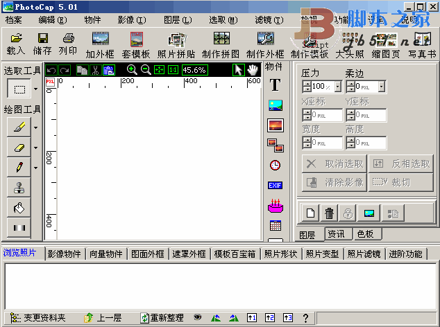Click the X座标 input field
Image resolution: width=440 pixels, height=327 pixels.
323,115
